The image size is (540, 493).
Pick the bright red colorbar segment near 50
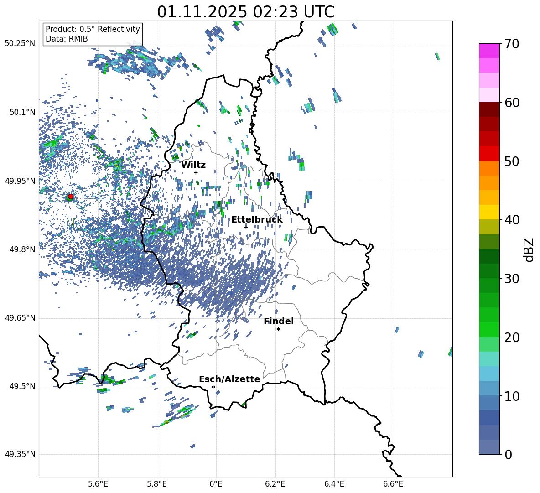coord(489,153)
